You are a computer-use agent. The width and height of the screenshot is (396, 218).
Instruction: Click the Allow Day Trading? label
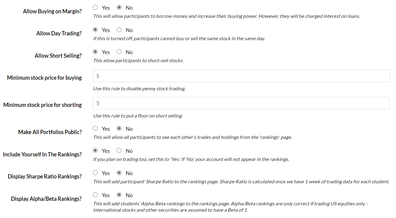click(x=59, y=34)
